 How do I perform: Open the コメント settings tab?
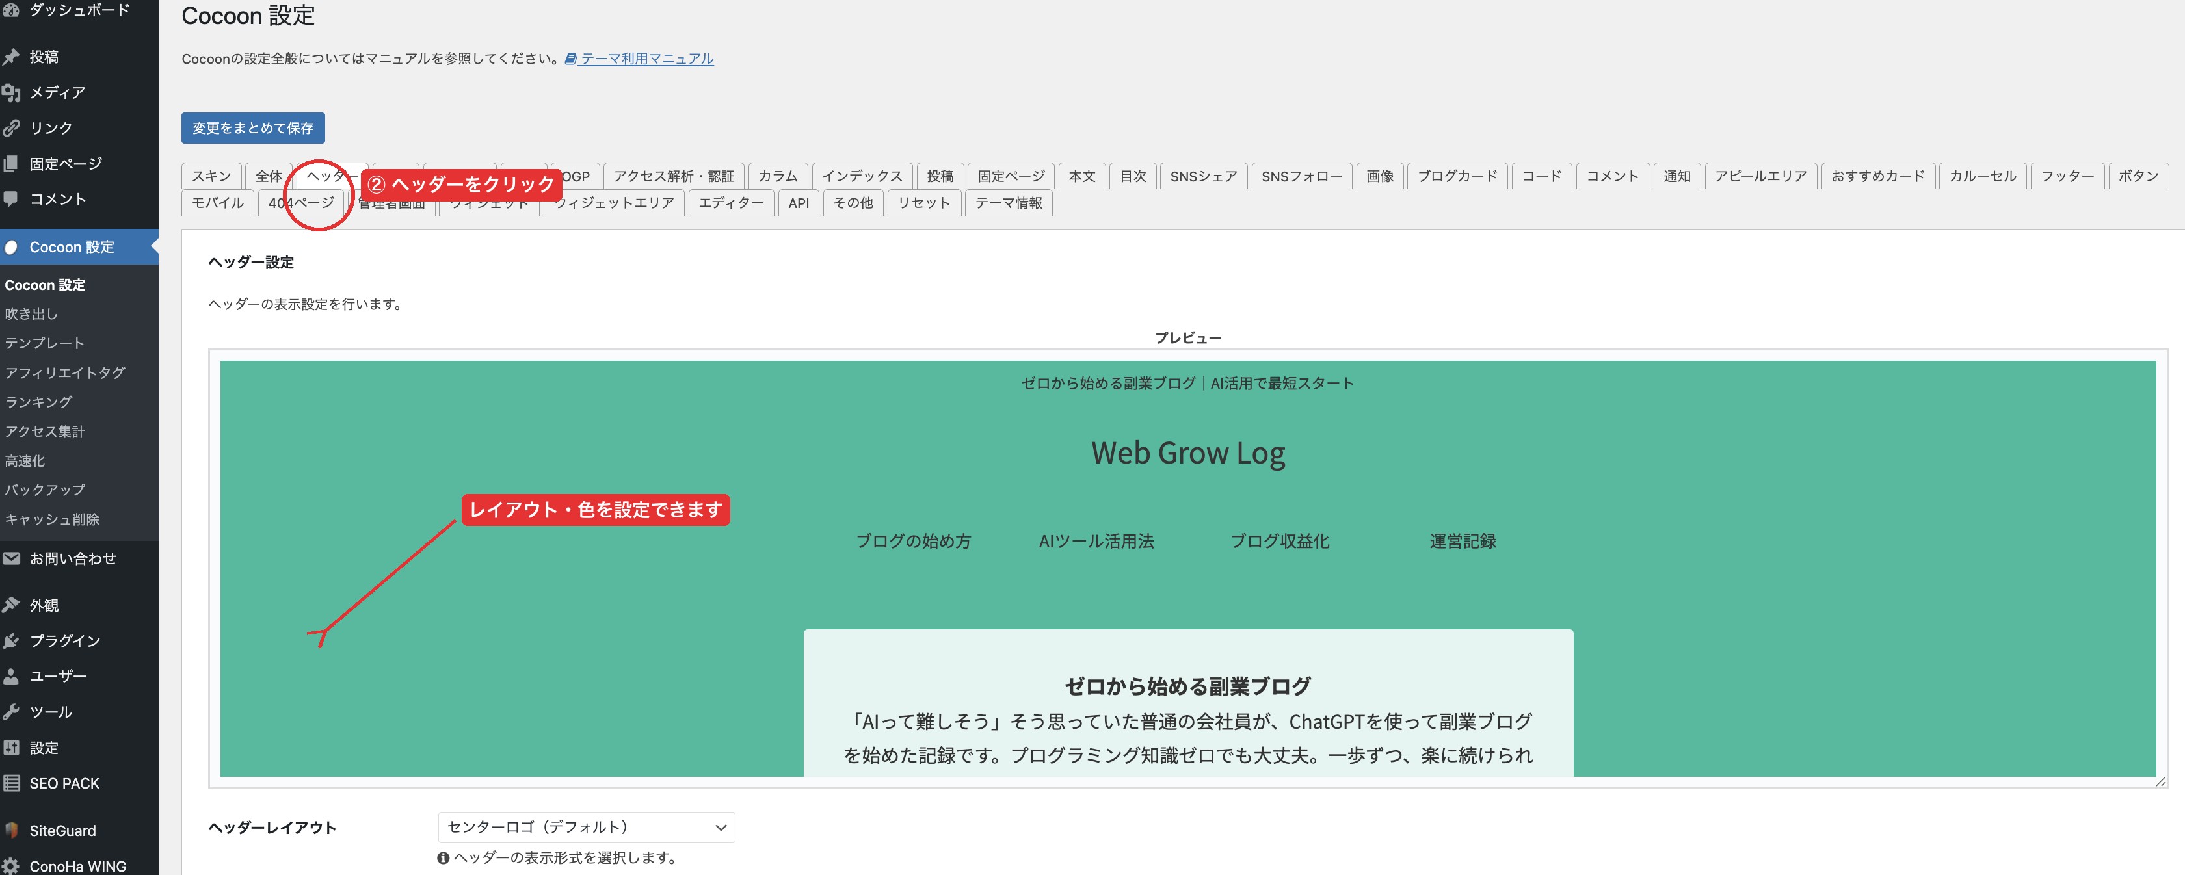click(x=1611, y=176)
